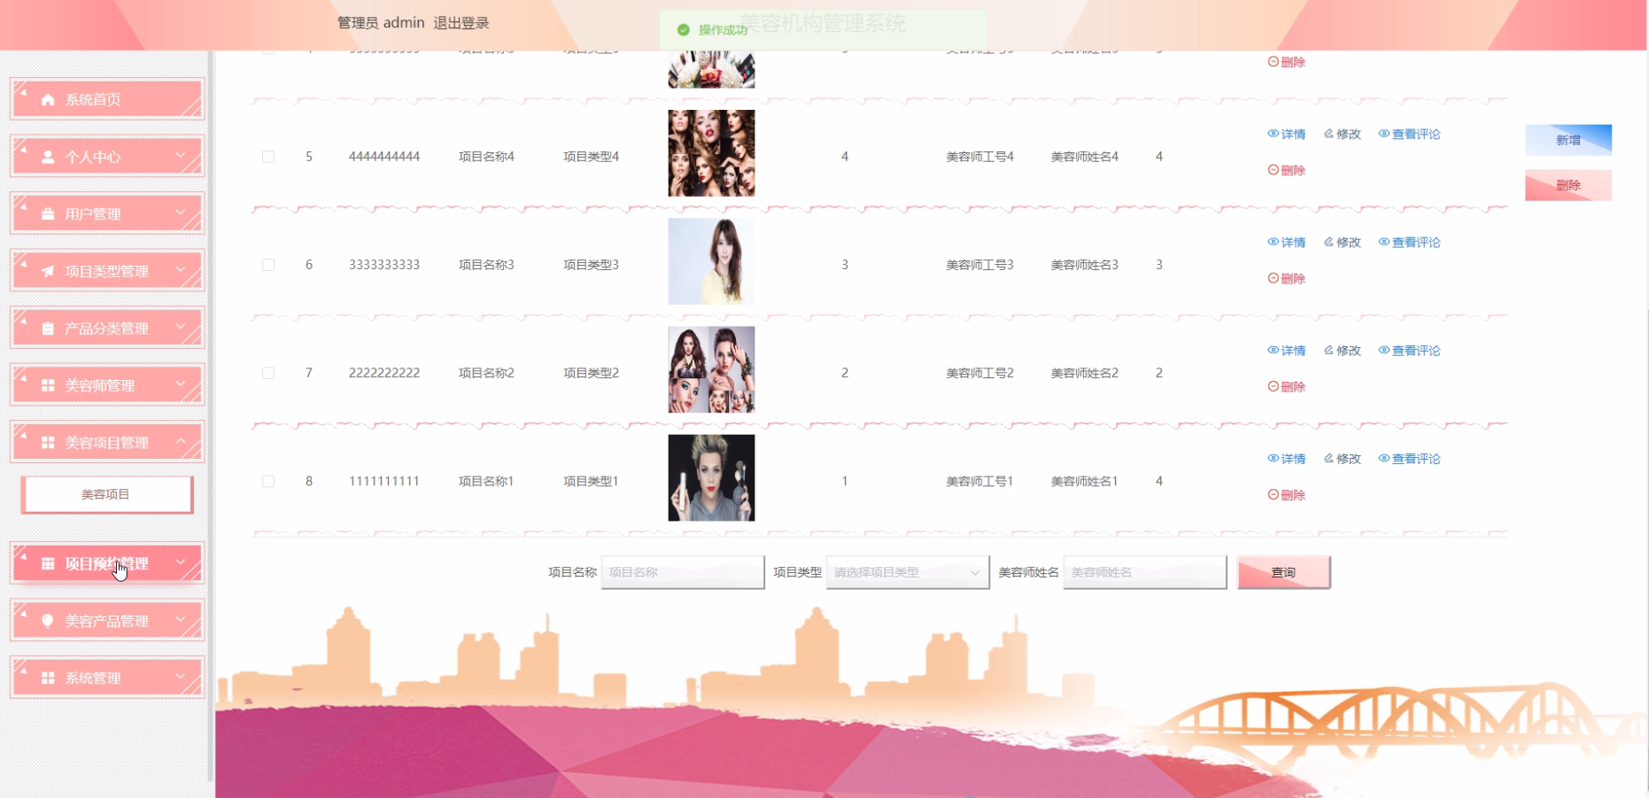Click the 美容师工号4 cell
Image resolution: width=1649 pixels, height=798 pixels.
click(979, 157)
